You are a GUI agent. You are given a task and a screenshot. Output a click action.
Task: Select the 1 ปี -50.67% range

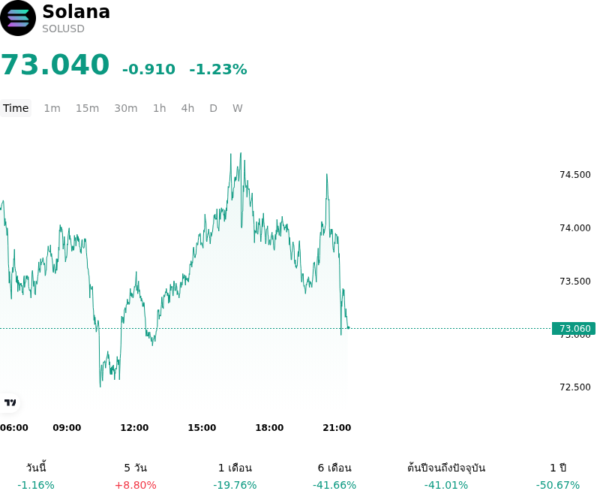pos(558,476)
